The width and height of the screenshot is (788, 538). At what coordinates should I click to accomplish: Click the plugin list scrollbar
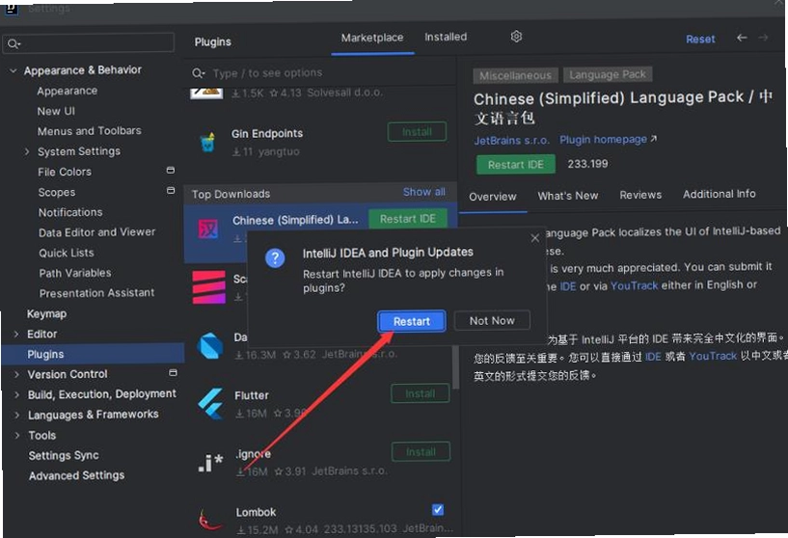click(x=455, y=366)
